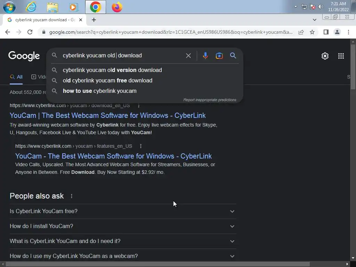Open Windows Explorer folder icon in taskbar
The height and width of the screenshot is (267, 356).
(x=52, y=7)
